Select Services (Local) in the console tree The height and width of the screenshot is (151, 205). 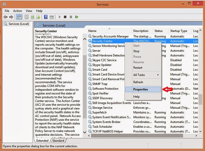pos(16,24)
